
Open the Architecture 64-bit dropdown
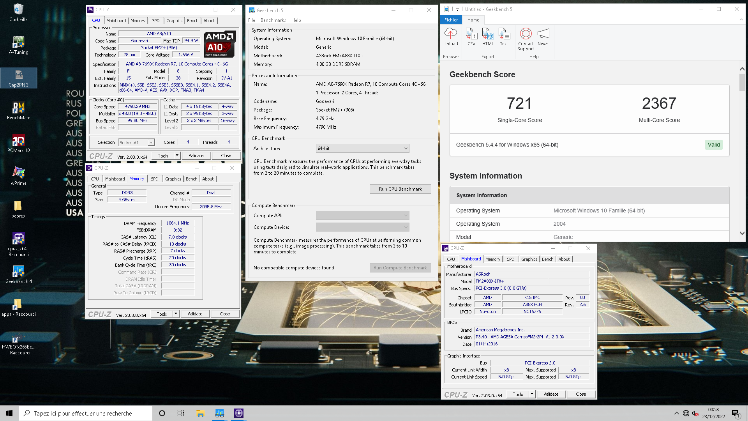[x=362, y=149]
